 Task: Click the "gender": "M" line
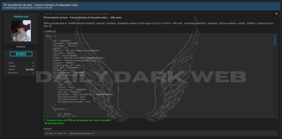coord(61,48)
